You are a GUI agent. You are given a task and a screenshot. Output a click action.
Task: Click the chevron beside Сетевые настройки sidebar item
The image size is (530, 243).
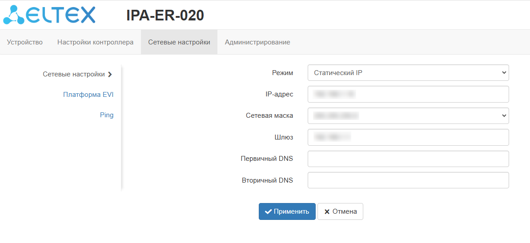pyautogui.click(x=110, y=75)
